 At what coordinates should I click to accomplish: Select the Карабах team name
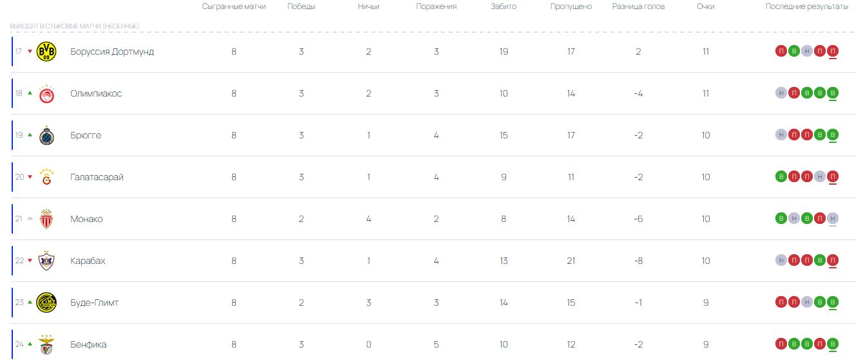coord(88,261)
